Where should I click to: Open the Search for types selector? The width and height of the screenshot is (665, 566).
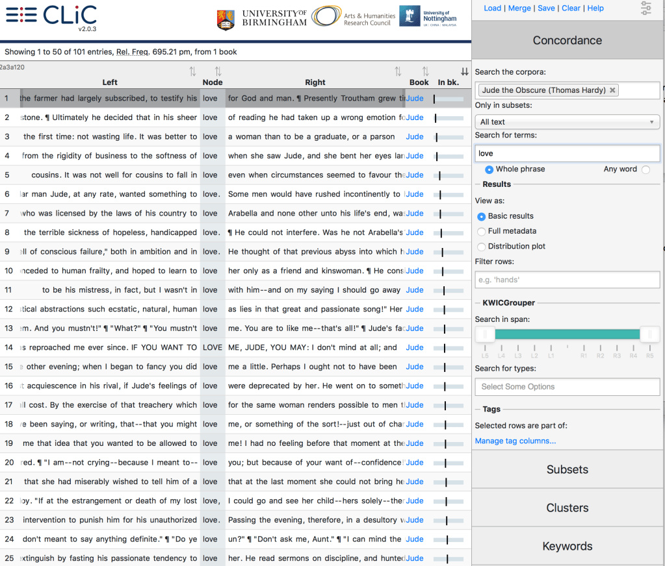point(567,387)
